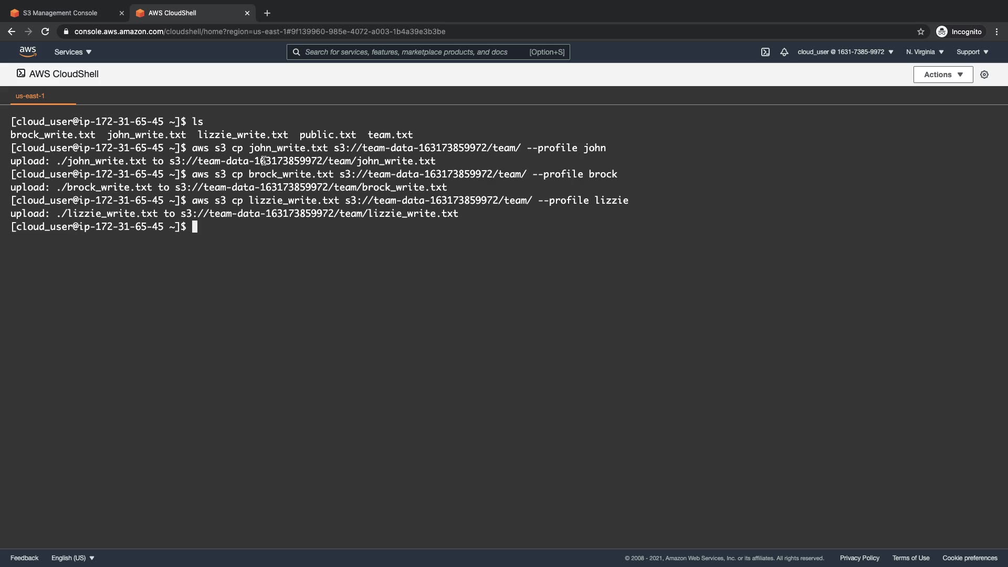Expand the Support menu
Screen dimensions: 1008x567
[x=972, y=52]
